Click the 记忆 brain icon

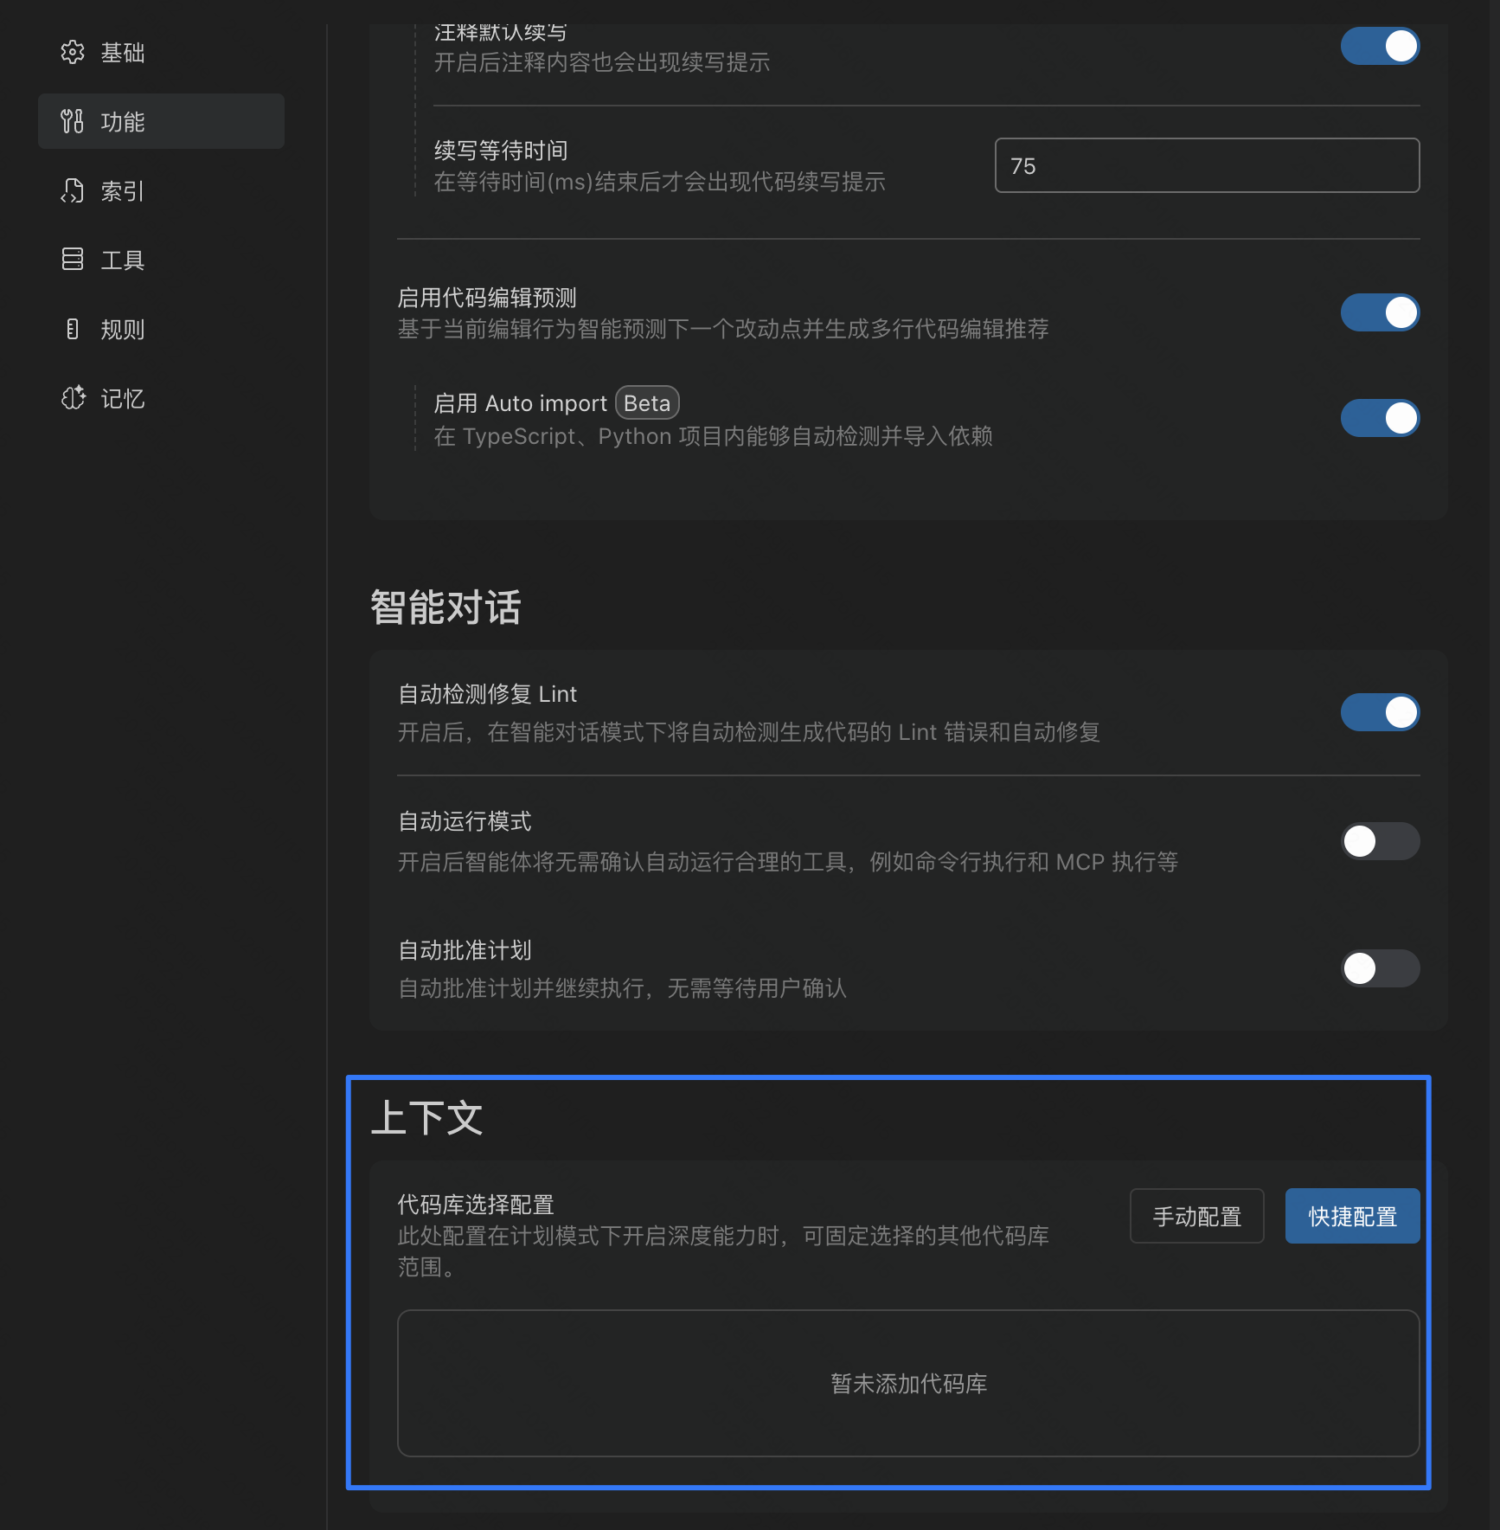[73, 398]
